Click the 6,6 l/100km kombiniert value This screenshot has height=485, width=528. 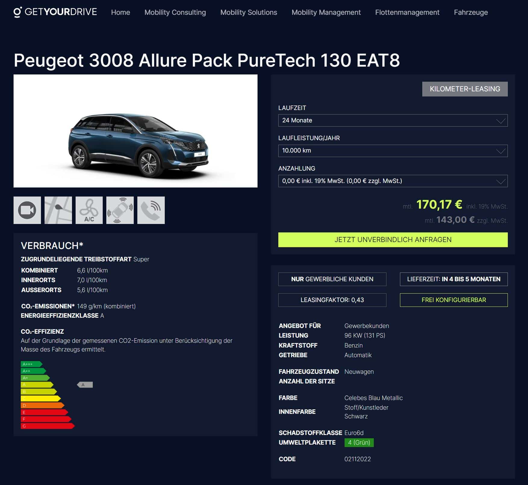[92, 270]
